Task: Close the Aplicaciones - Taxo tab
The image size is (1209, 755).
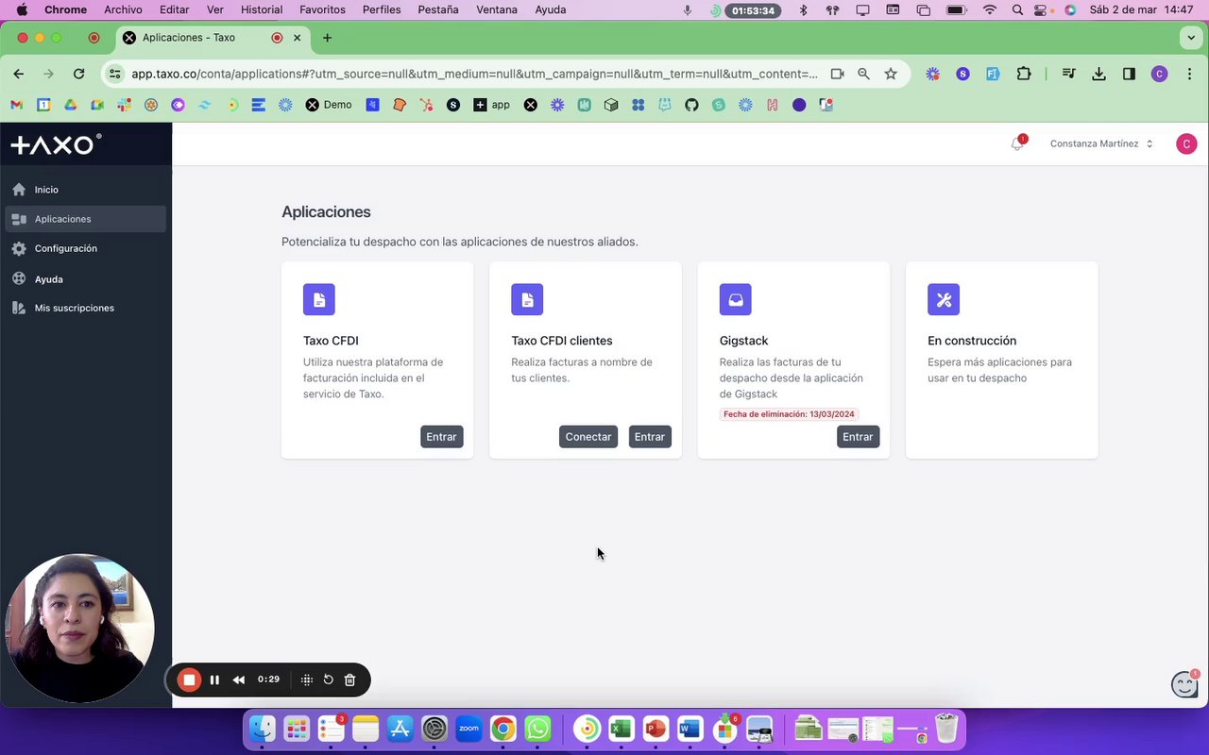Action: coord(297,38)
